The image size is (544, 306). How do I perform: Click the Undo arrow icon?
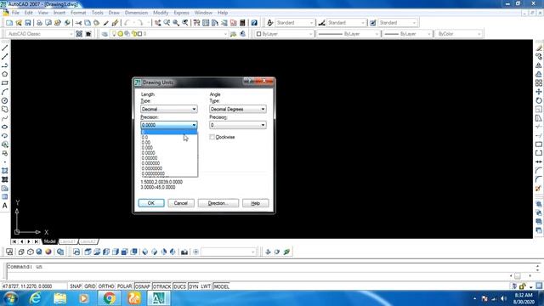(127, 23)
